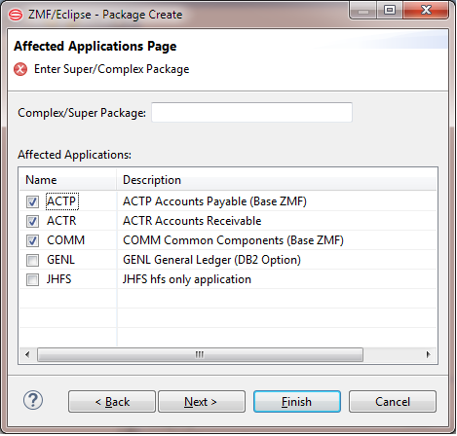Image resolution: width=457 pixels, height=436 pixels.
Task: Click the horizontal scrollbar thumb in applications table
Action: (x=200, y=354)
